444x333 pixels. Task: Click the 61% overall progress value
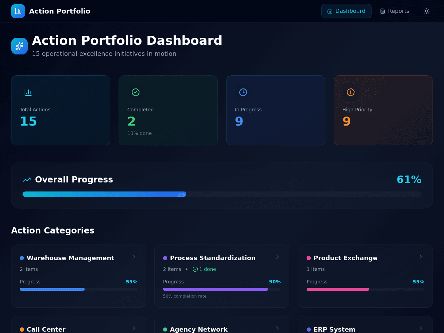pos(409,180)
